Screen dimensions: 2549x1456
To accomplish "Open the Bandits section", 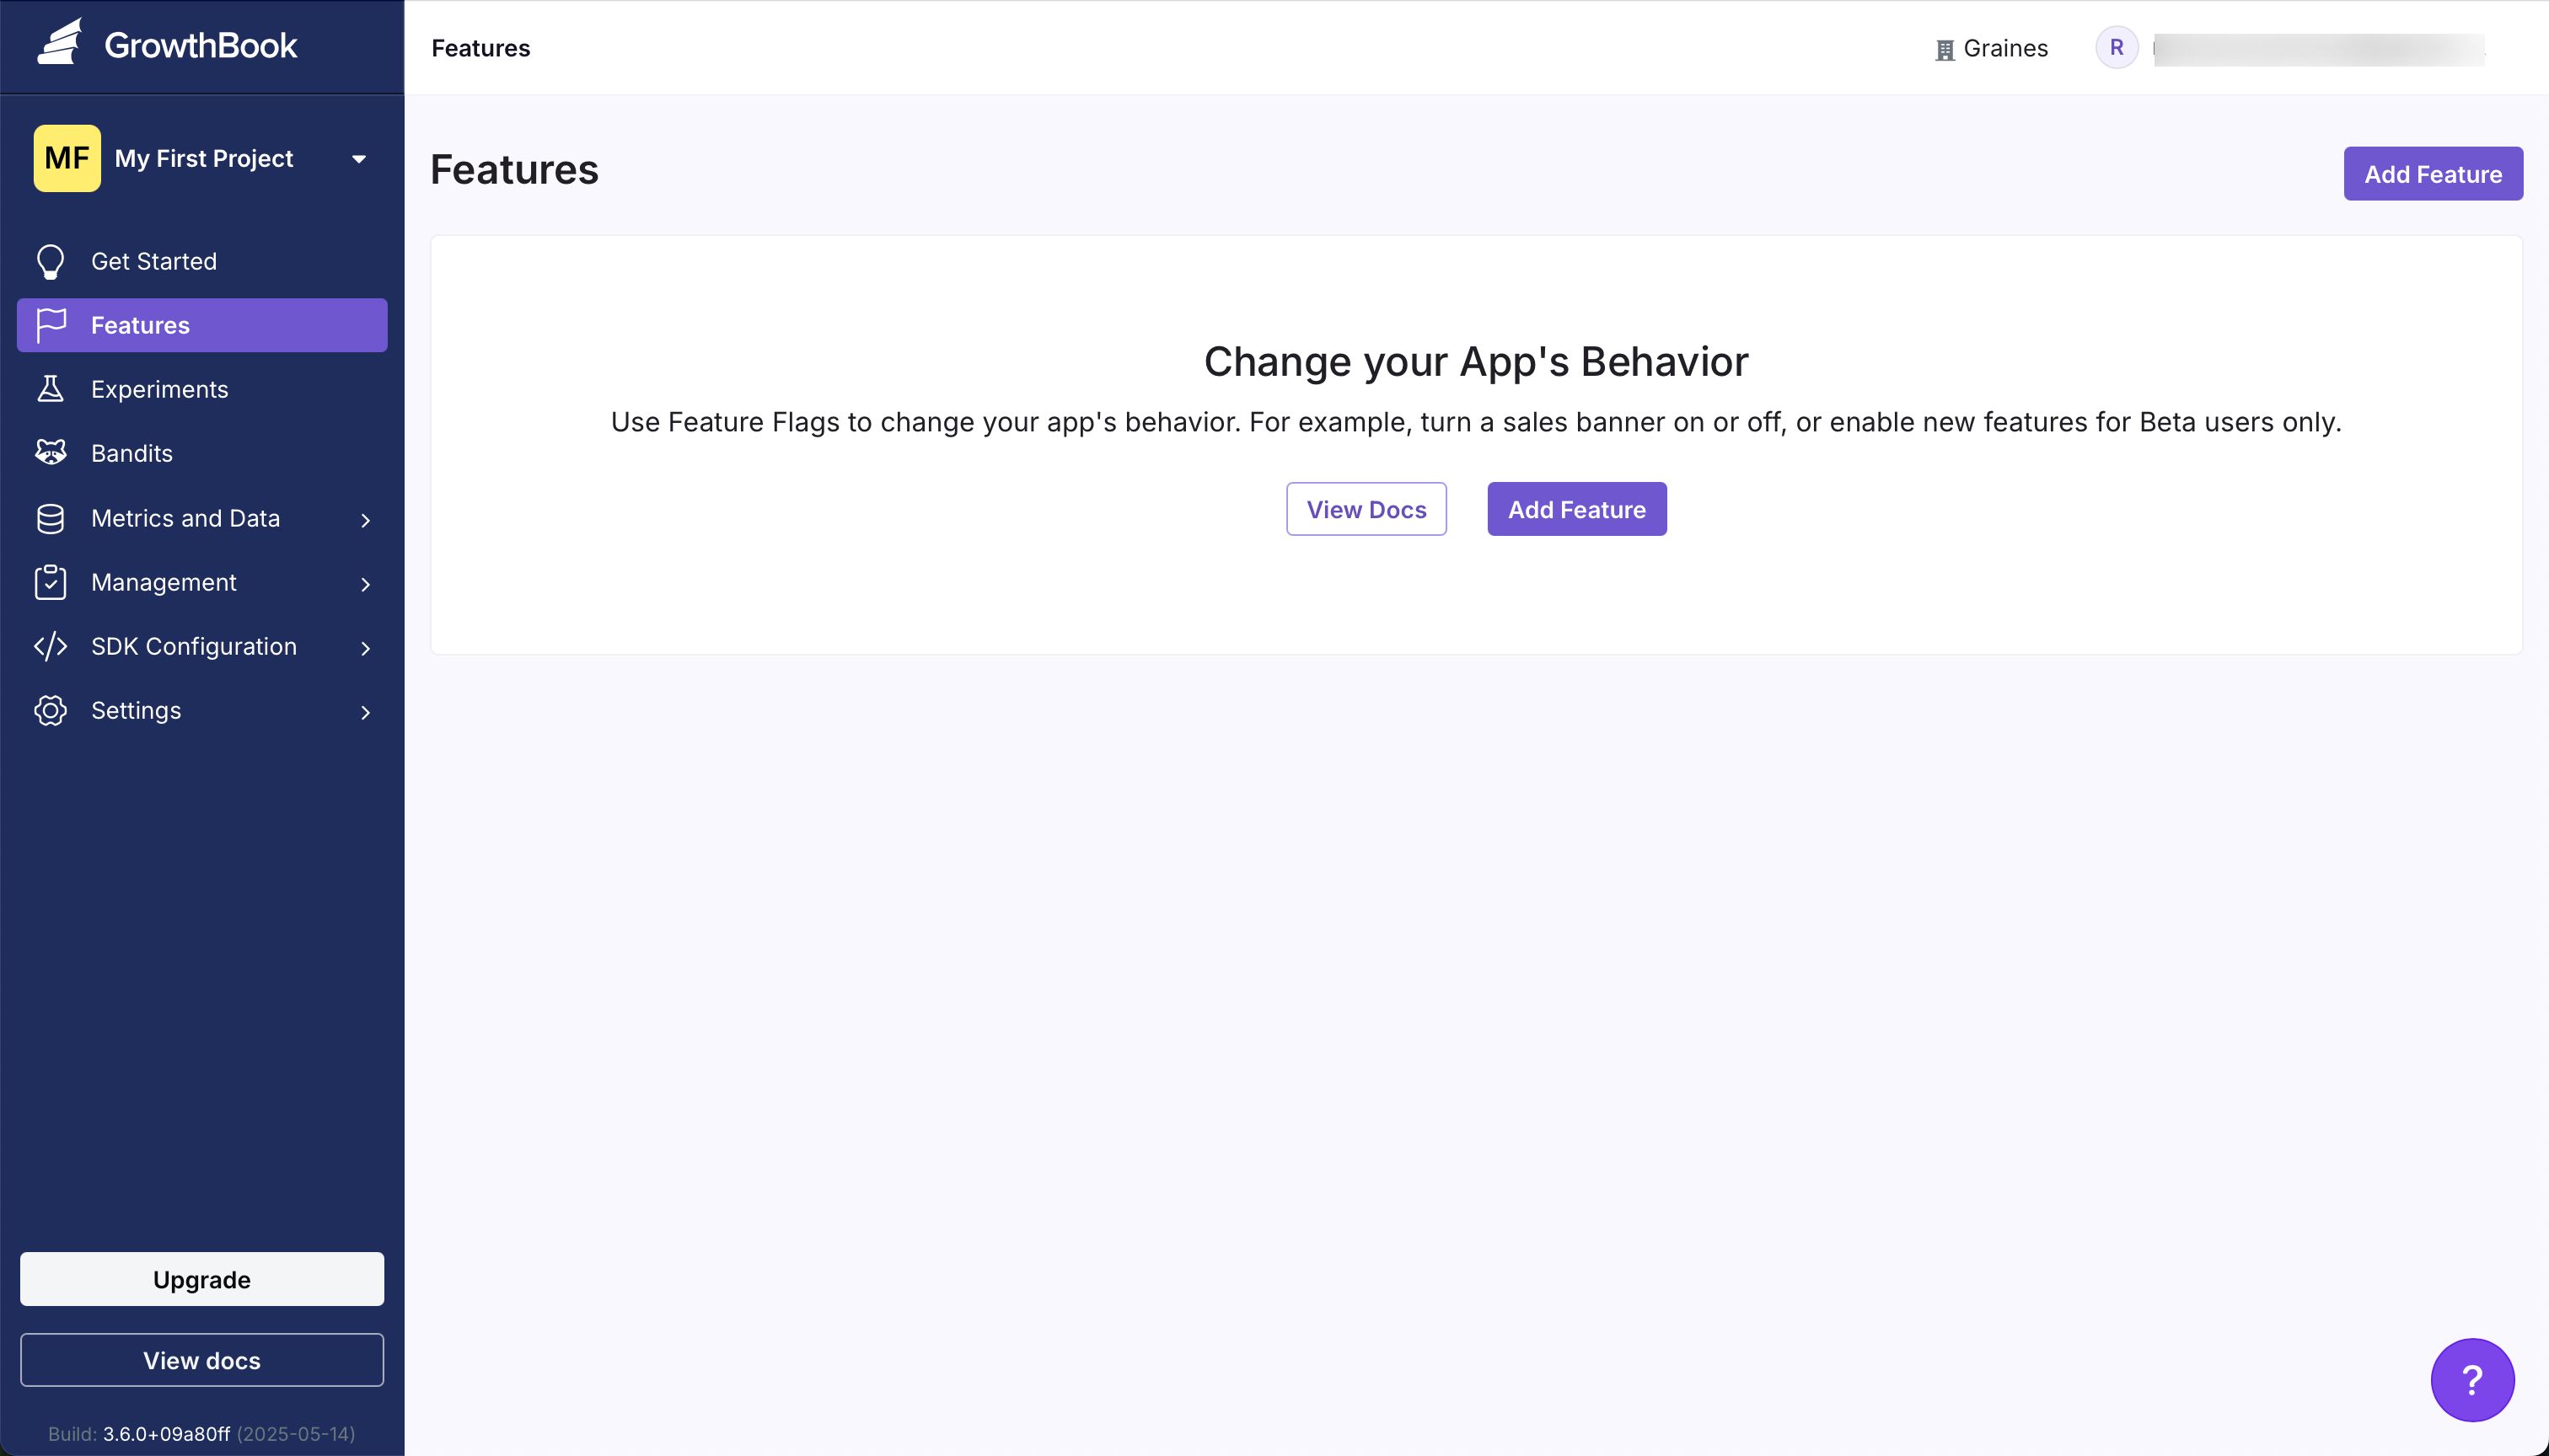I will (202, 453).
